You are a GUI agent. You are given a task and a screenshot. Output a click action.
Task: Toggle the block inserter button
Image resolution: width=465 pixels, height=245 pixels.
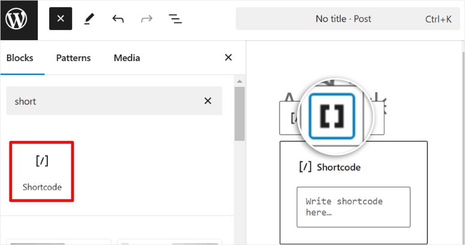pyautogui.click(x=61, y=19)
